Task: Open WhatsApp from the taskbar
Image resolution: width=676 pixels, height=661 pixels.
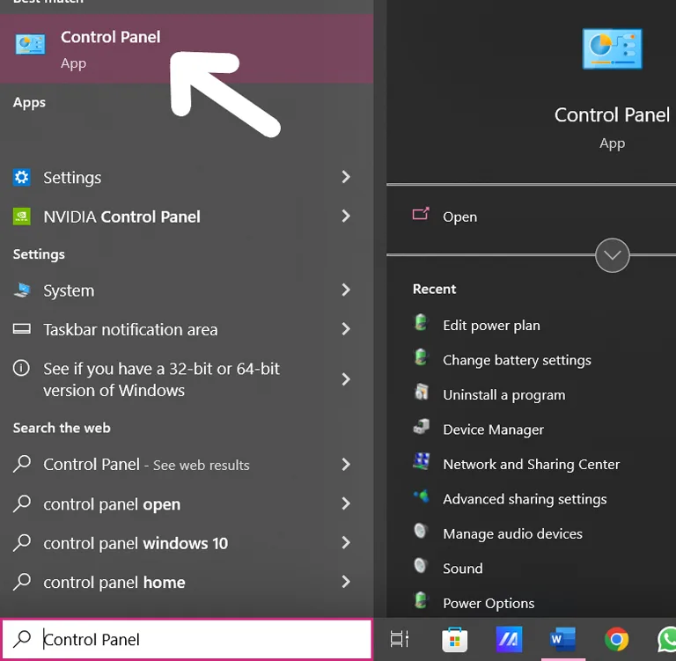Action: (667, 639)
